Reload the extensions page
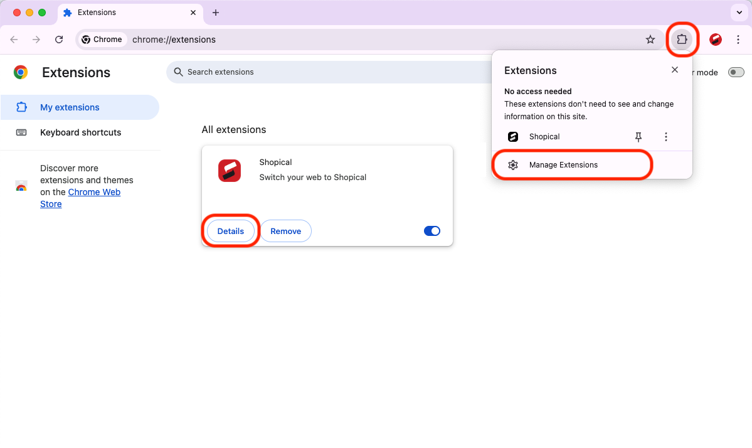The image size is (752, 448). [x=59, y=40]
